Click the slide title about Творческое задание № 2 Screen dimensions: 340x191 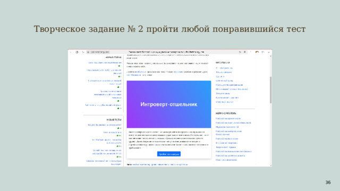(169, 29)
